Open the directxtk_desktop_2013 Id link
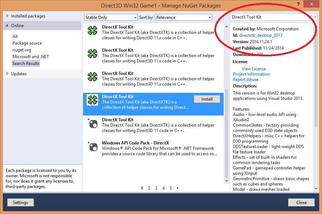Image resolution: width=322 pixels, height=214 pixels. point(260,35)
